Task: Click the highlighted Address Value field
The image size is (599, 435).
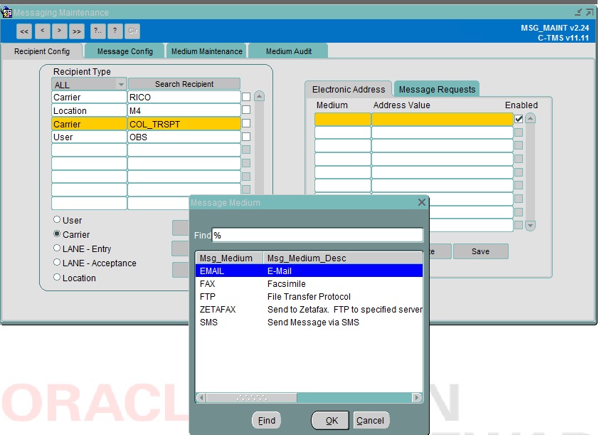Action: (x=442, y=120)
